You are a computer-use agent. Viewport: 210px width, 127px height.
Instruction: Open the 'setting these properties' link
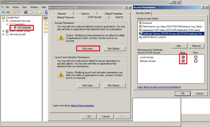(x=82, y=105)
